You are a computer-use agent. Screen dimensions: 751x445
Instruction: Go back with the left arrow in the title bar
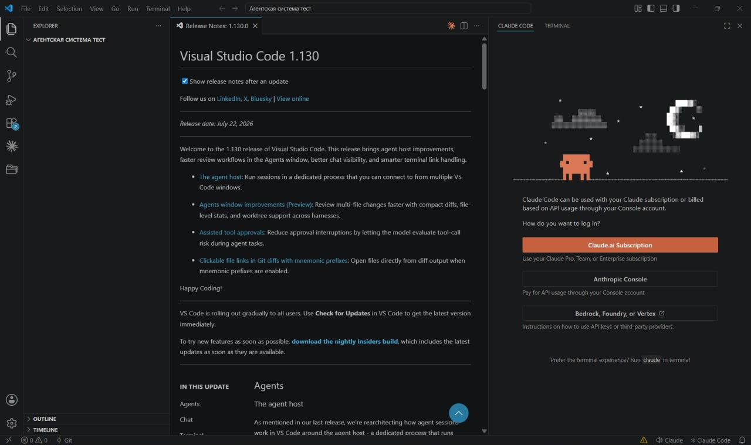click(x=222, y=9)
